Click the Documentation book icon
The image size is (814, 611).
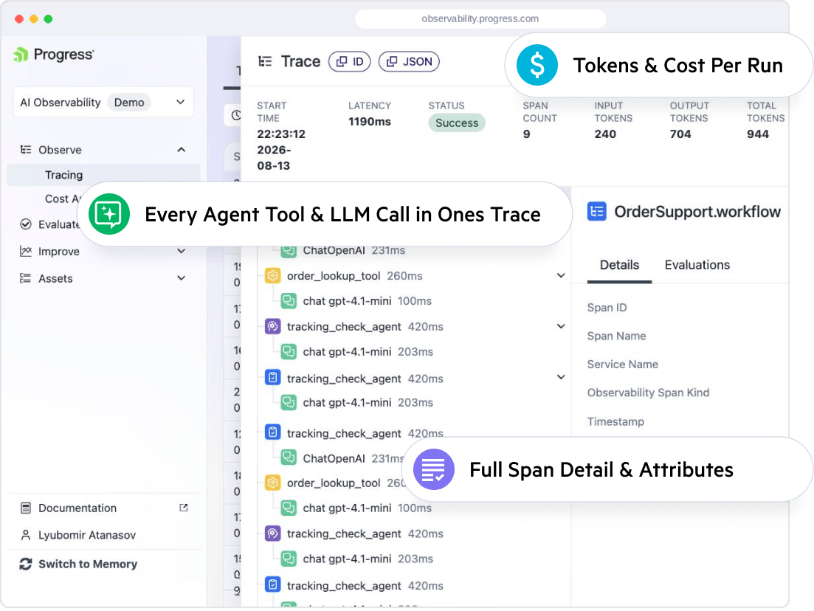[x=25, y=508]
